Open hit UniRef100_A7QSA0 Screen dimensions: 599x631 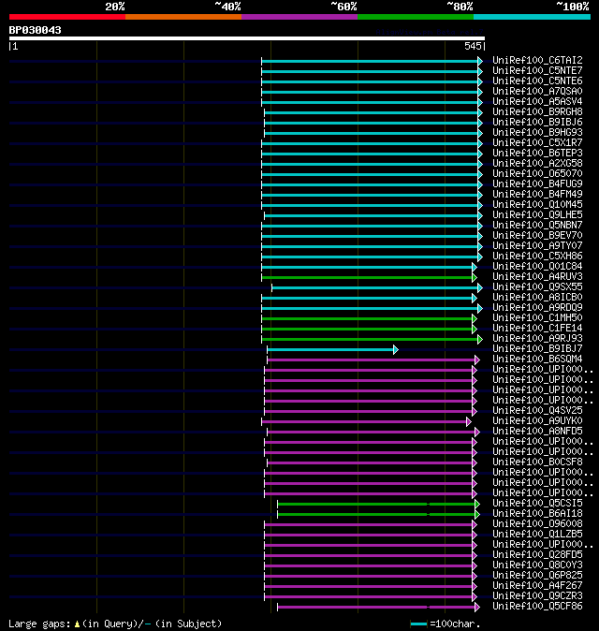(537, 92)
